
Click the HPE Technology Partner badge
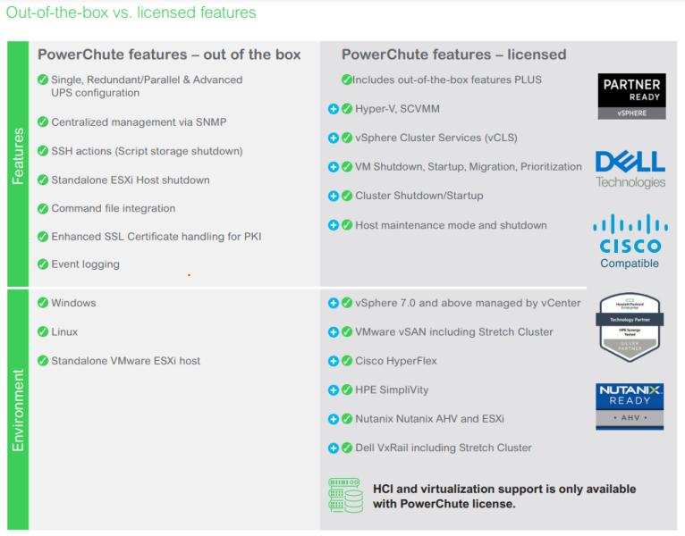pos(630,326)
